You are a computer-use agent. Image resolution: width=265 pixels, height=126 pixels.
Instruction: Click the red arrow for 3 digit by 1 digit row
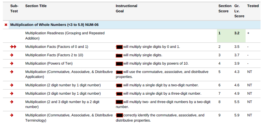point(12,94)
